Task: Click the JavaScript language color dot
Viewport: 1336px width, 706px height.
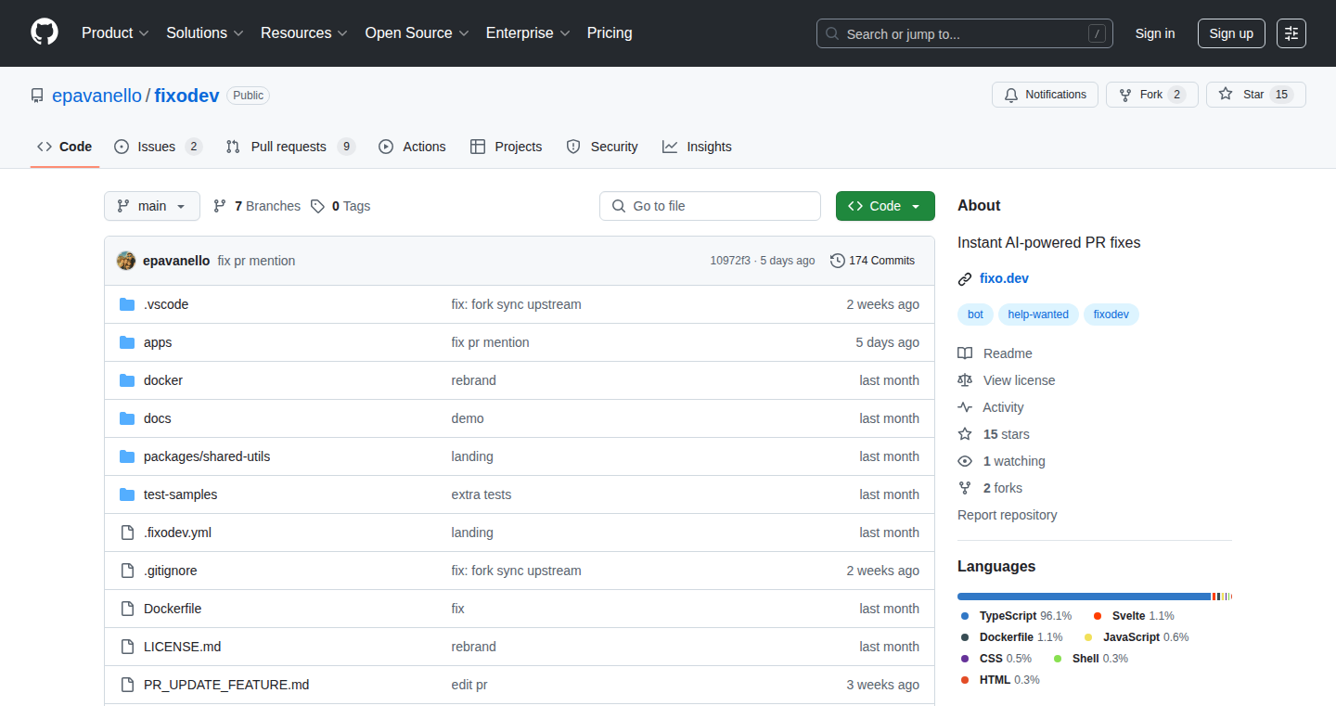Action: click(1088, 637)
